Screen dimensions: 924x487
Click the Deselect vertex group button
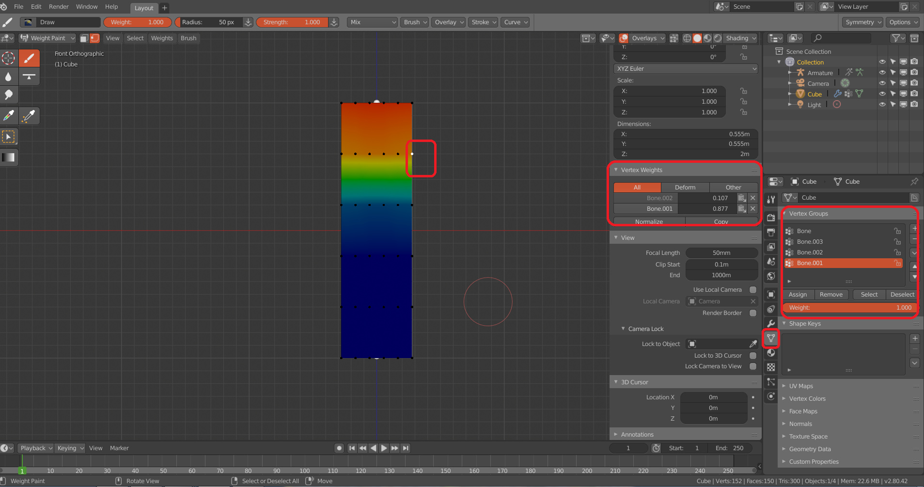902,295
